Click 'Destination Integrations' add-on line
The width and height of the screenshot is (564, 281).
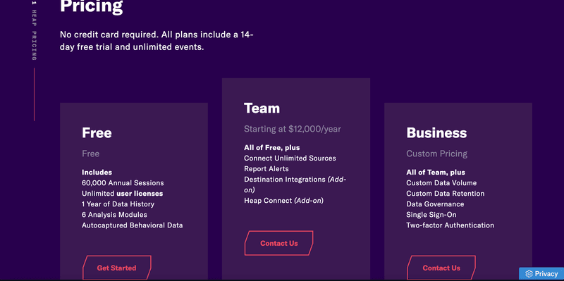point(295,185)
